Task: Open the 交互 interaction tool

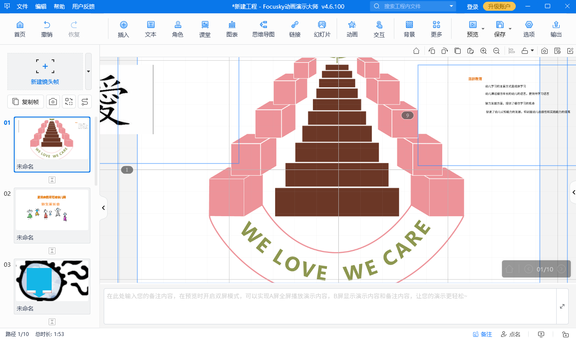Action: [x=379, y=29]
